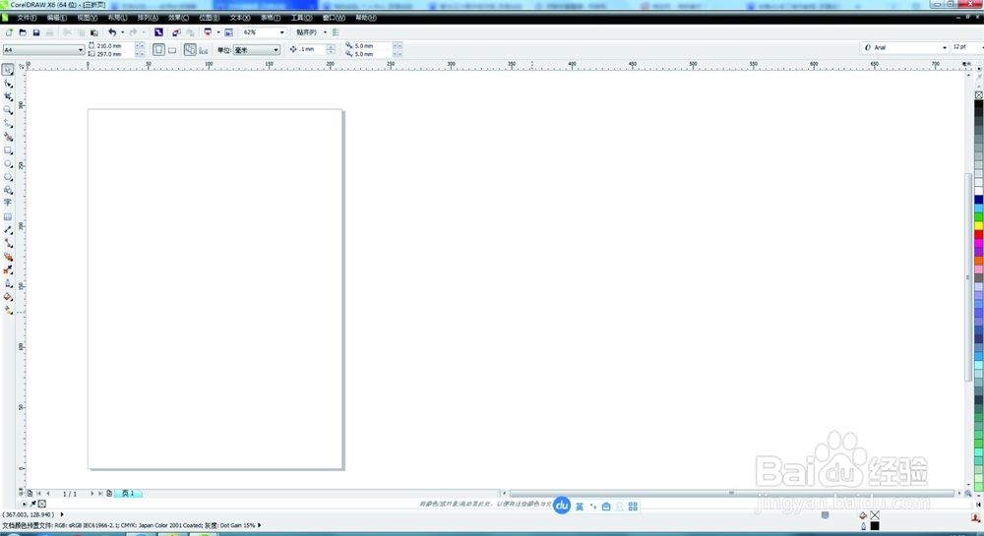Select the Text tool (字)

click(x=8, y=204)
